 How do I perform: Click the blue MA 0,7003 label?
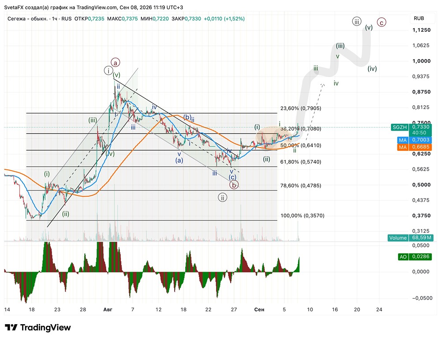coord(414,140)
